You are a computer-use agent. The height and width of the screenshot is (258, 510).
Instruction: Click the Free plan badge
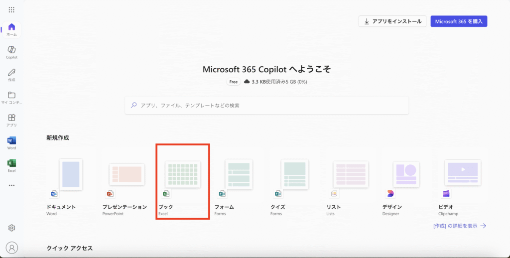pos(234,82)
